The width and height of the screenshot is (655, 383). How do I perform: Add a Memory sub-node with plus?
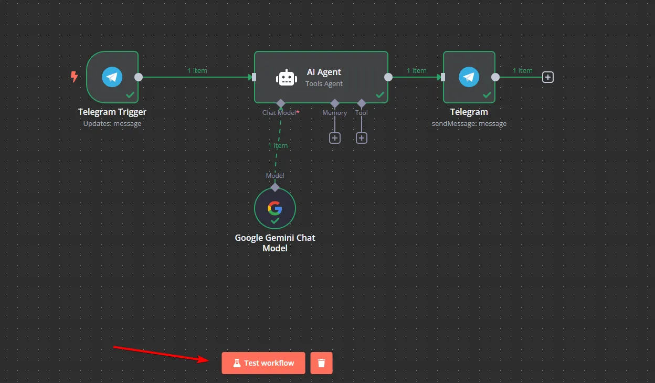click(x=335, y=138)
